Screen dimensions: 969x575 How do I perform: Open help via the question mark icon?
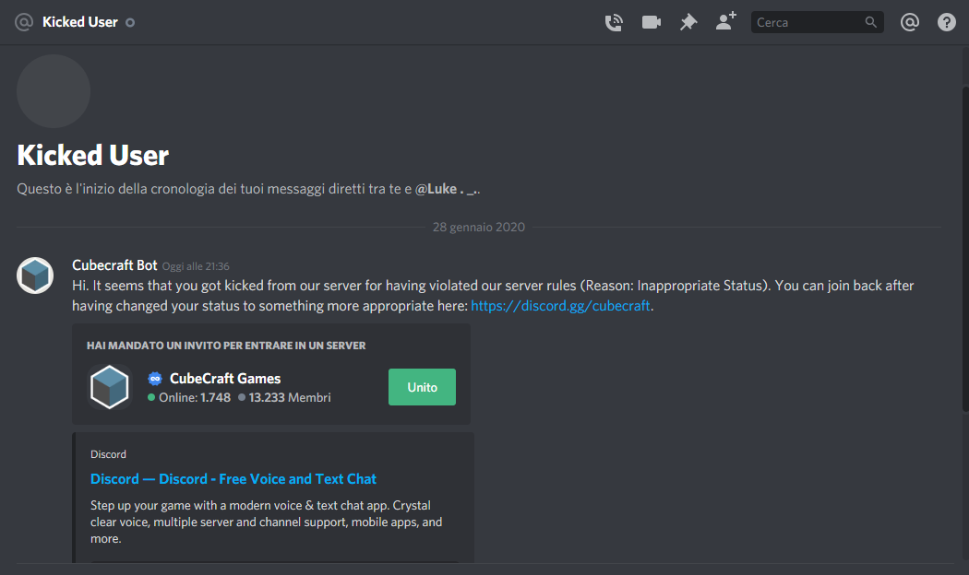pos(947,22)
